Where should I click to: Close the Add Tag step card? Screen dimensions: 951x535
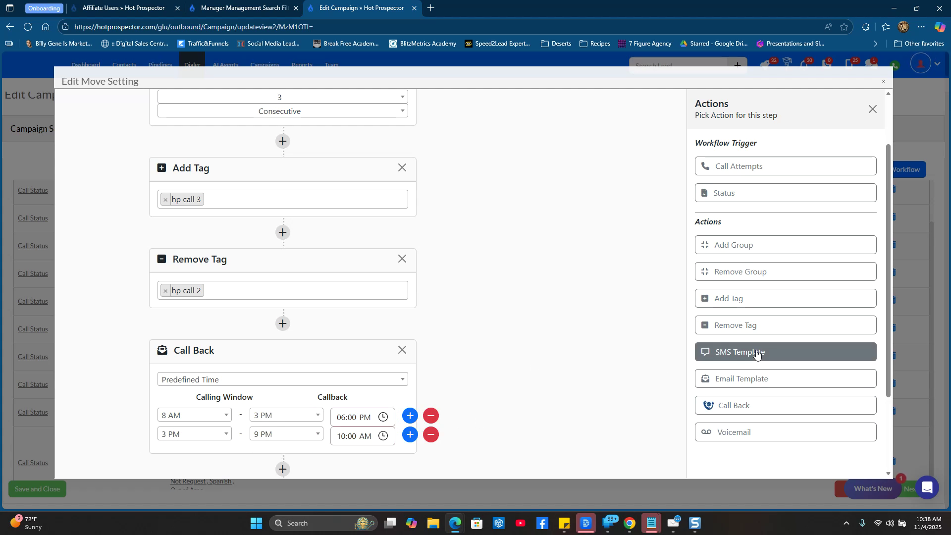pos(402,168)
